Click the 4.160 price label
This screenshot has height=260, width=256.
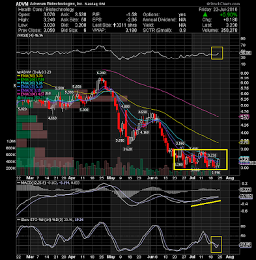(x=145, y=132)
